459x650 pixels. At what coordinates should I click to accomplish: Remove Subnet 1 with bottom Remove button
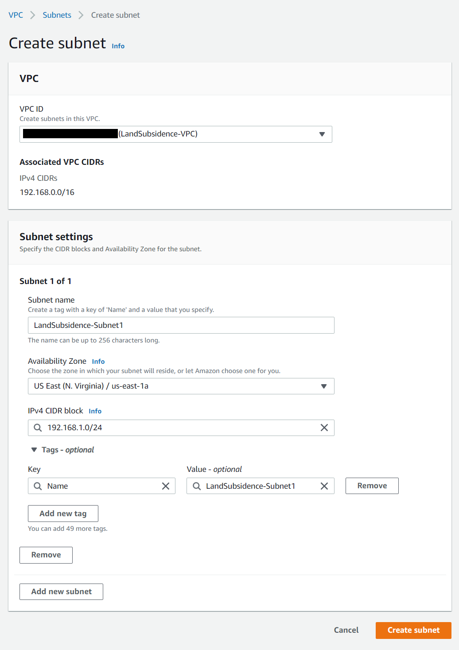point(46,555)
